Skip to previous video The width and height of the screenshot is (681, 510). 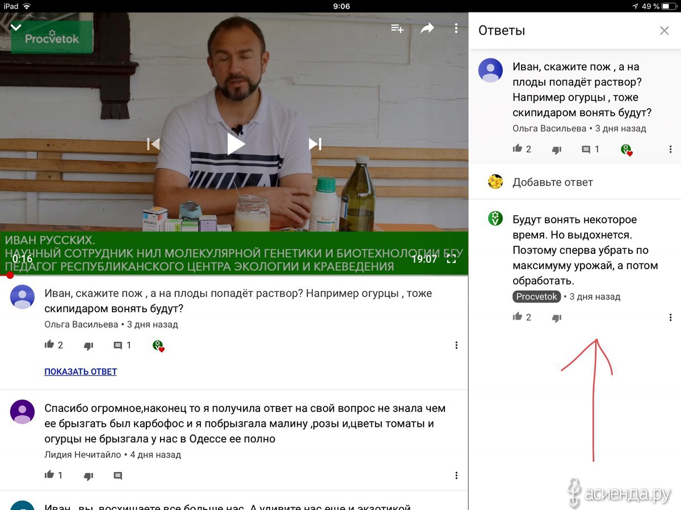(153, 144)
